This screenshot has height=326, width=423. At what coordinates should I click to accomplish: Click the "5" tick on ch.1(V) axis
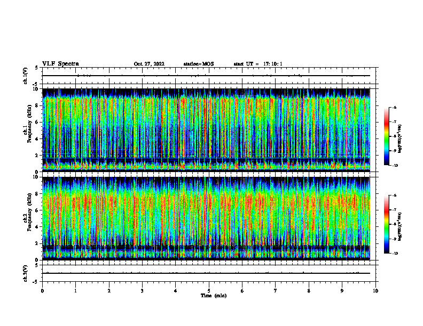(x=37, y=68)
